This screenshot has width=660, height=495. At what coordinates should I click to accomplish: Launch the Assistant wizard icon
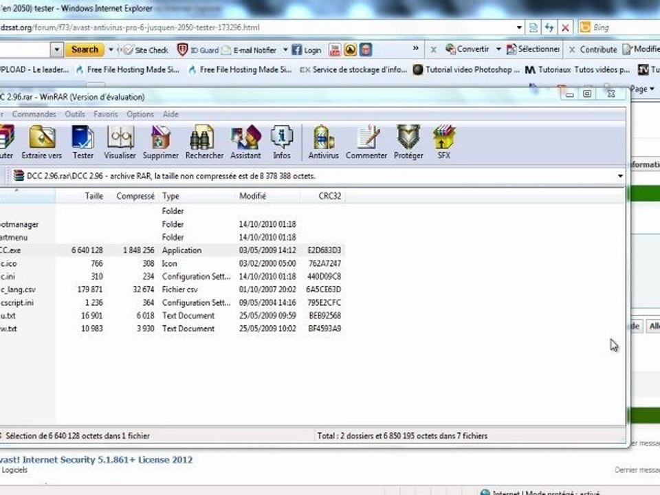point(245,142)
